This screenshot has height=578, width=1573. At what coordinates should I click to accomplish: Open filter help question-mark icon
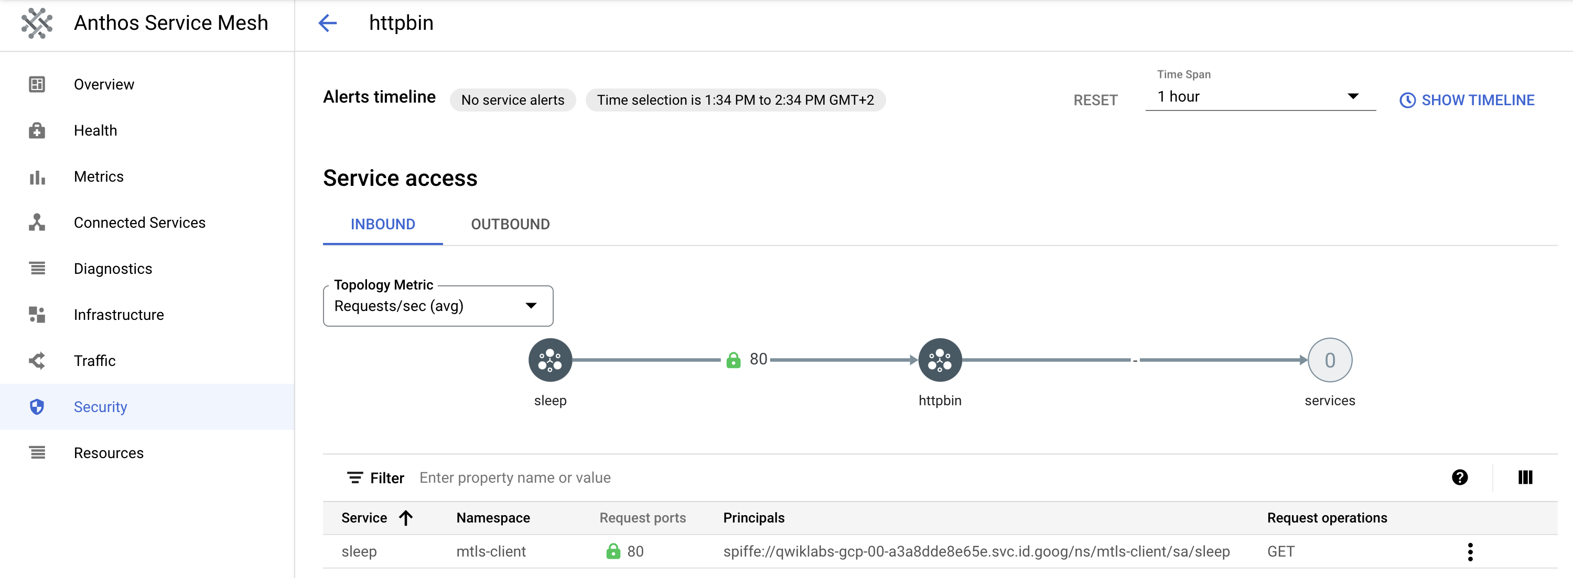[1459, 477]
